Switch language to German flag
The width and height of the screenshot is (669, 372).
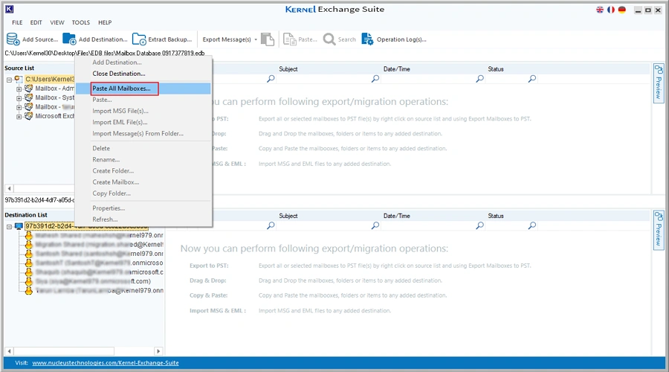621,10
